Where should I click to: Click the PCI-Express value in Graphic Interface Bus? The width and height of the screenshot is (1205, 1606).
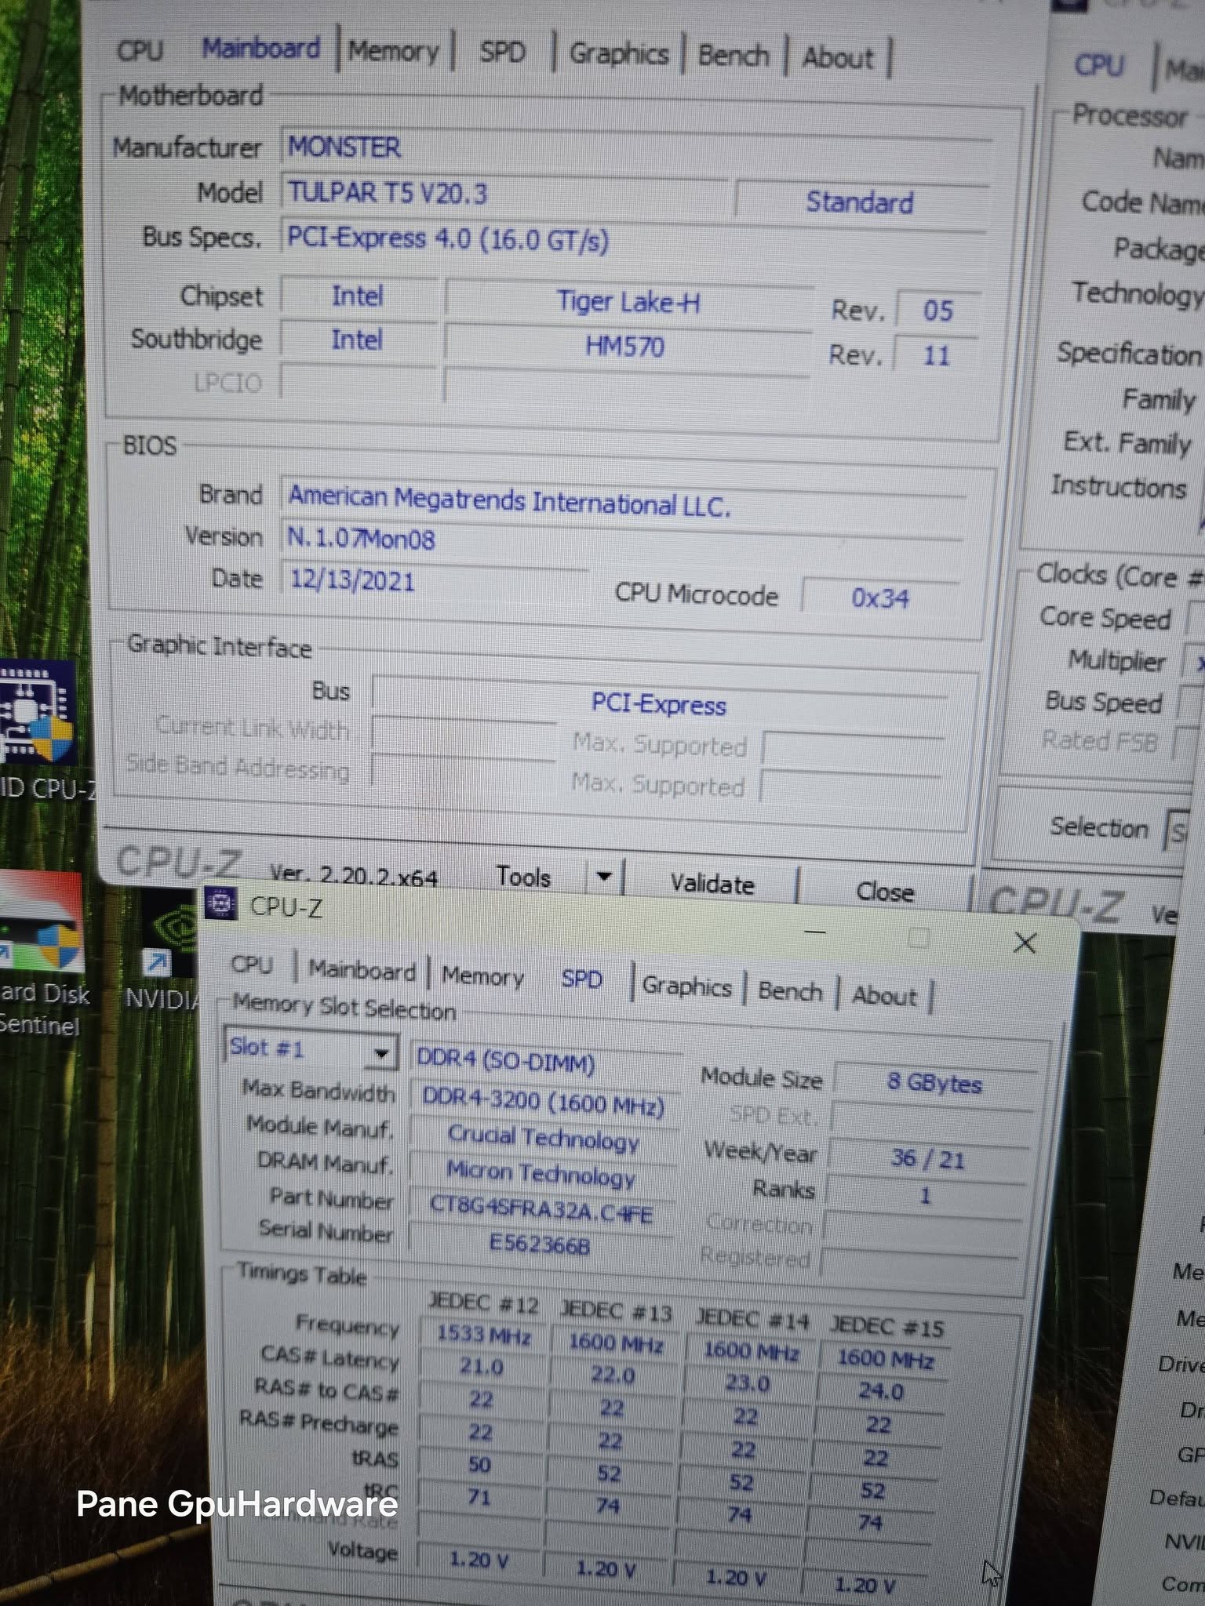point(659,704)
